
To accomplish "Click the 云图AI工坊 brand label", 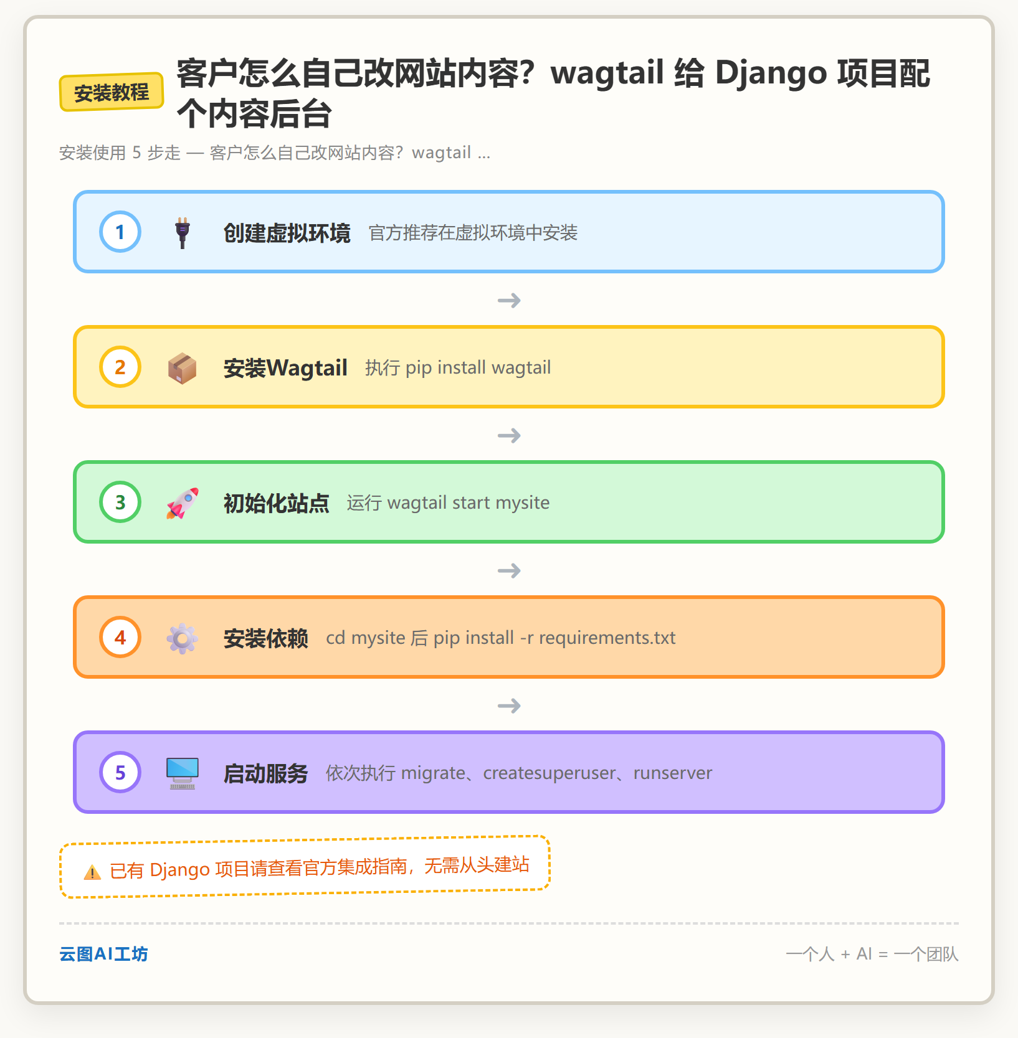I will pos(103,954).
